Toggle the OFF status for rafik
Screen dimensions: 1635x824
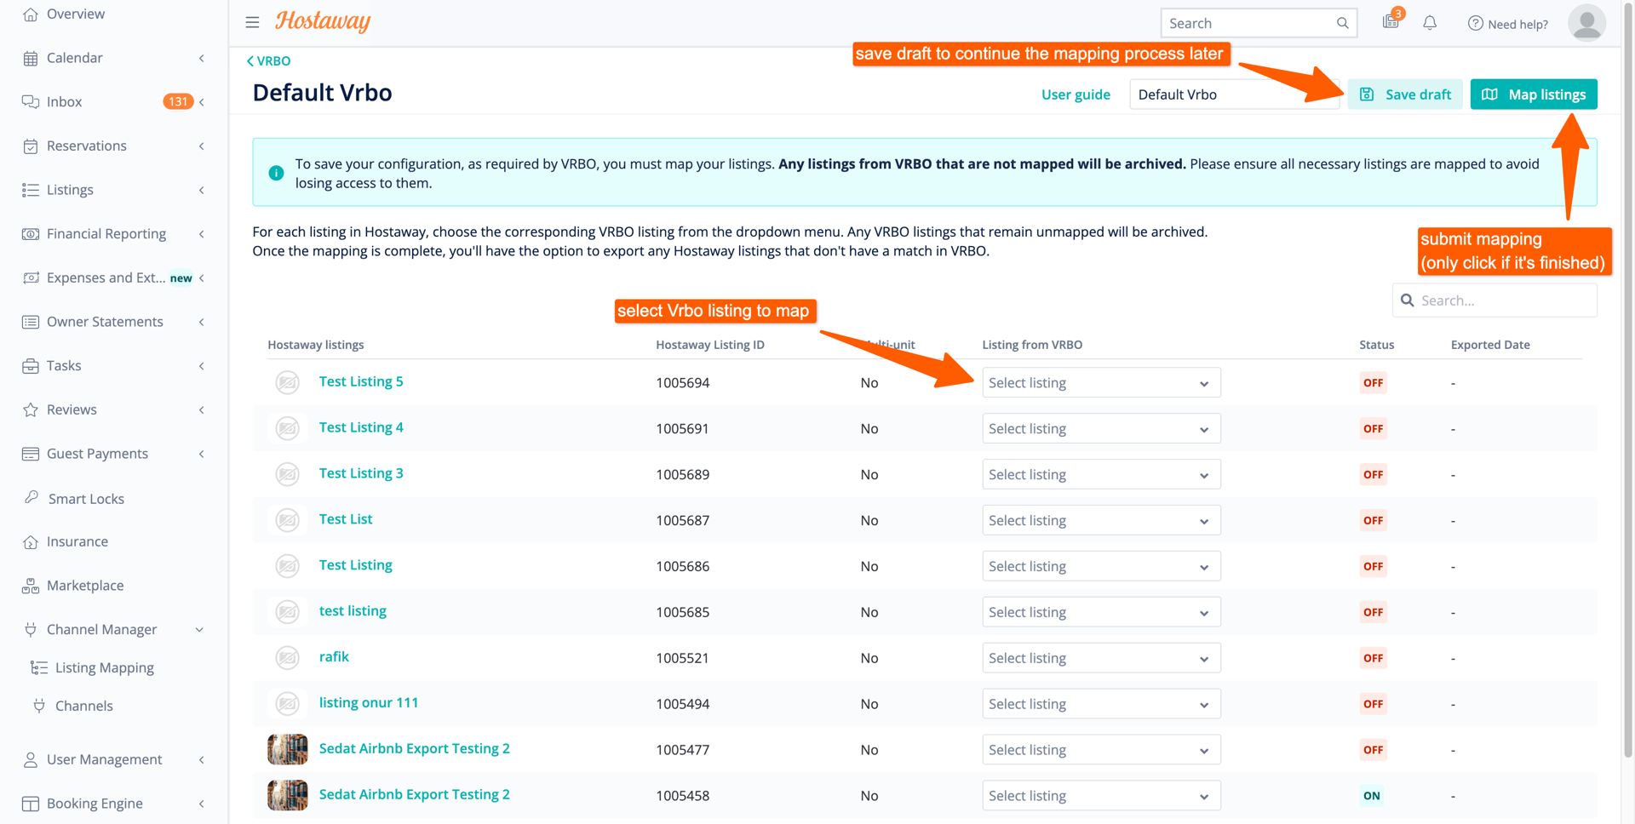[1373, 659]
